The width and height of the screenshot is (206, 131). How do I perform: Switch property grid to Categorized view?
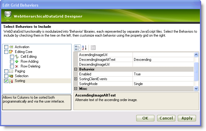pos(77,47)
